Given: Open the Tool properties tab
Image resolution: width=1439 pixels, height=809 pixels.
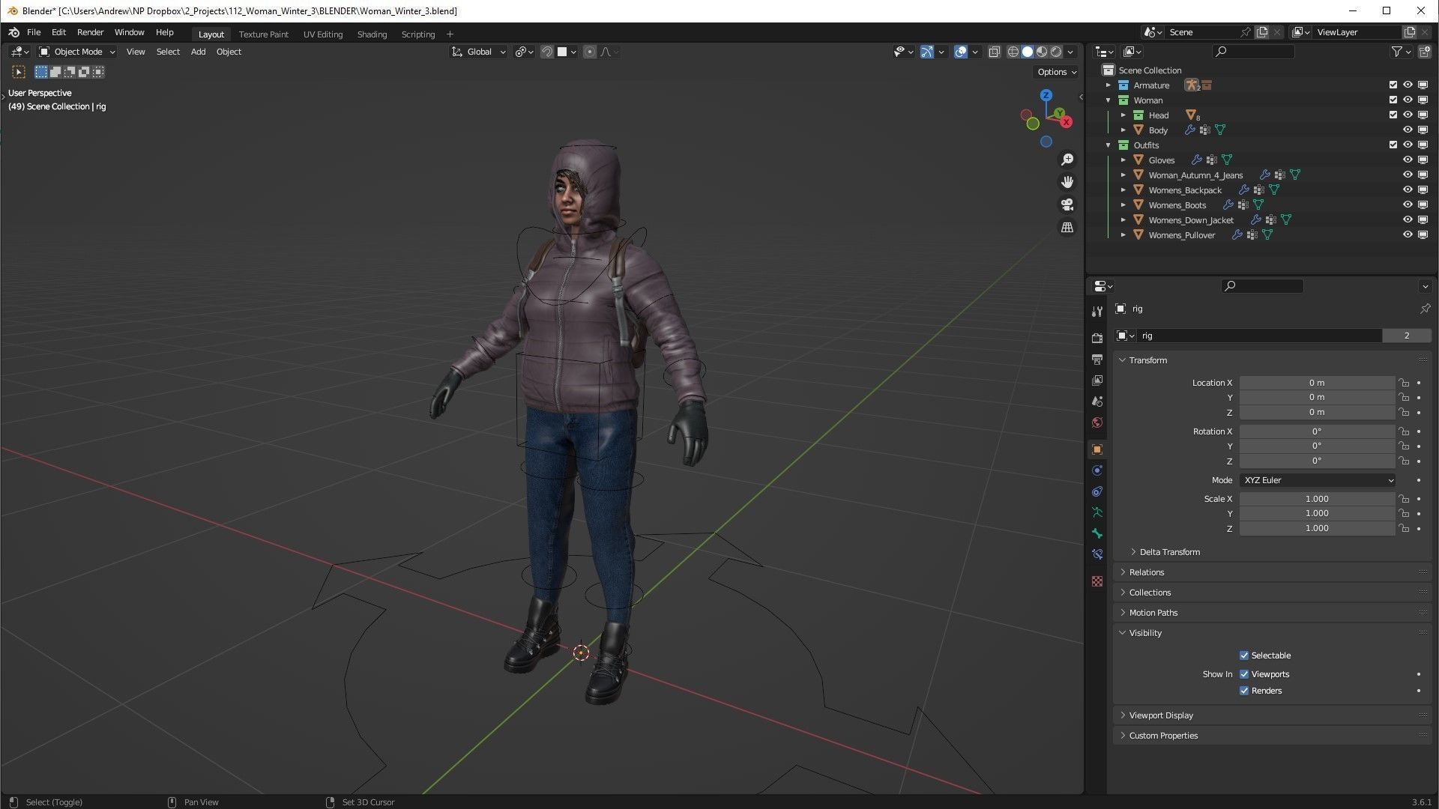Looking at the screenshot, I should click(1097, 311).
